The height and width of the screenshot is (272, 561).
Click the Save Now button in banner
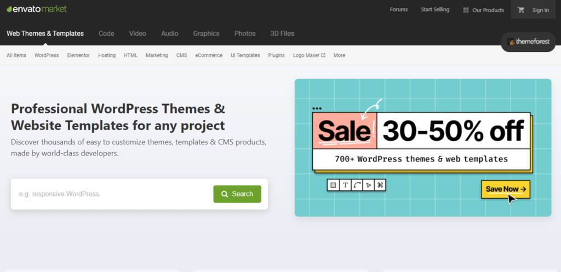506,189
